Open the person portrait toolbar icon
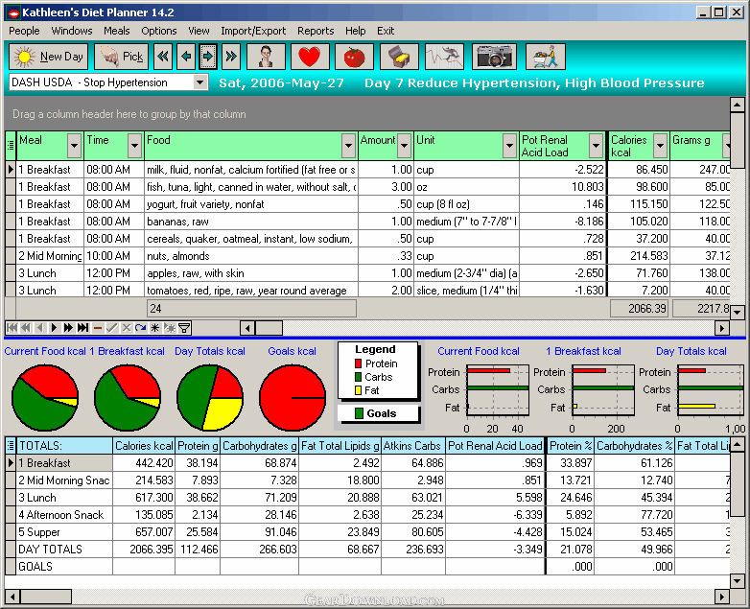 [266, 57]
